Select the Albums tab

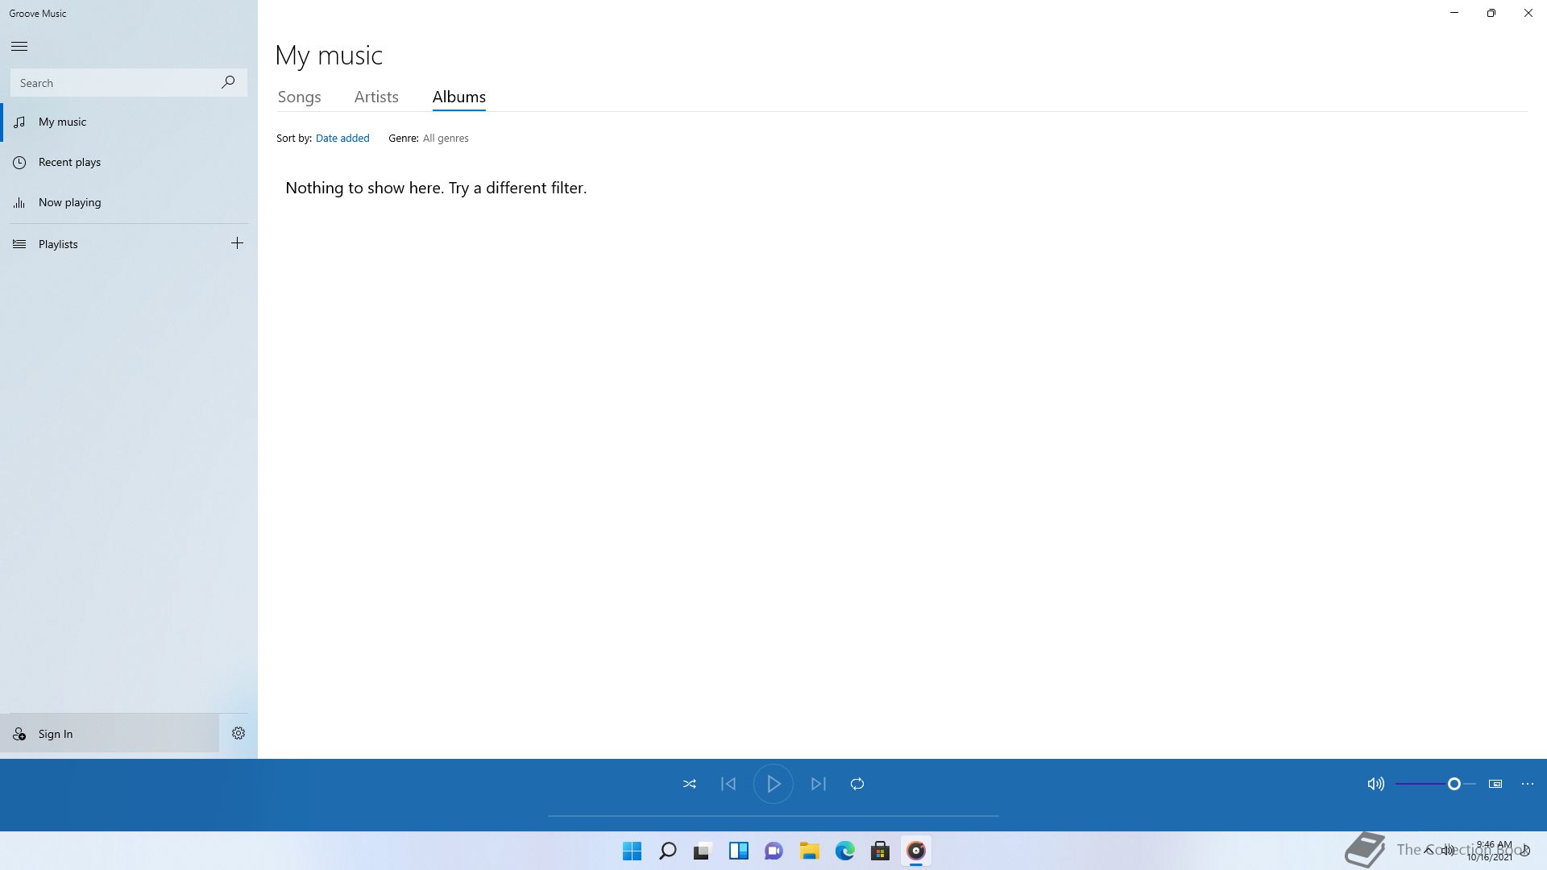click(x=458, y=97)
